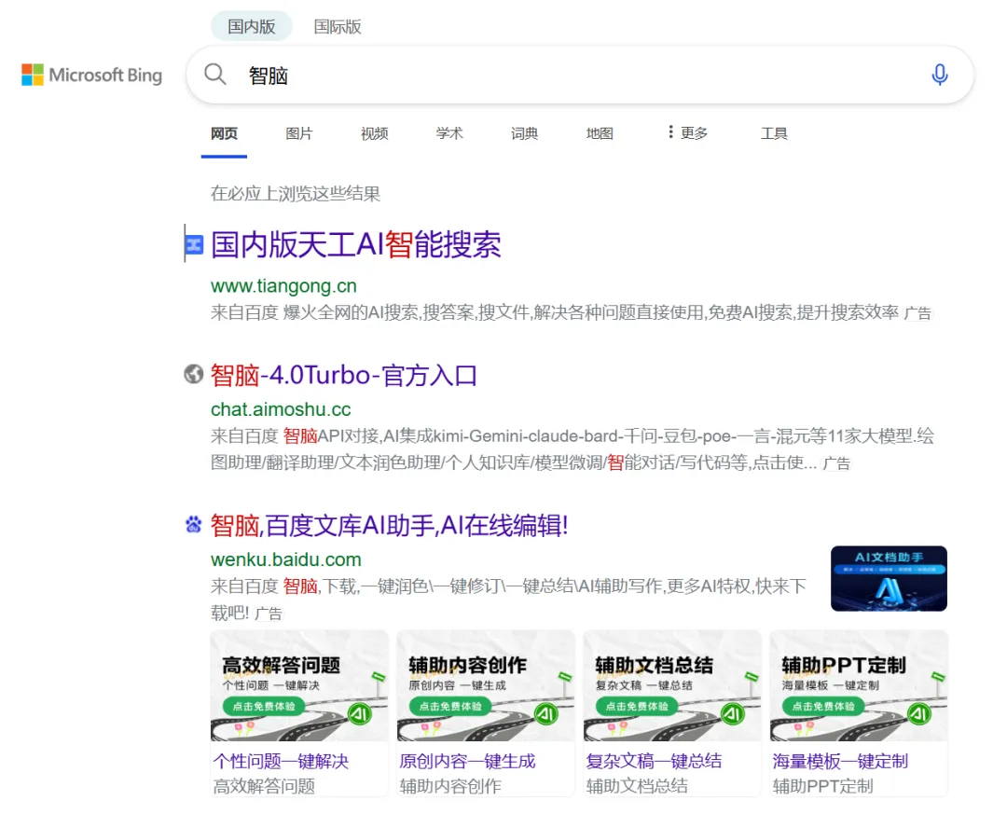The width and height of the screenshot is (1007, 814).
Task: Click the 高效解答问题 card image
Action: pos(299,686)
